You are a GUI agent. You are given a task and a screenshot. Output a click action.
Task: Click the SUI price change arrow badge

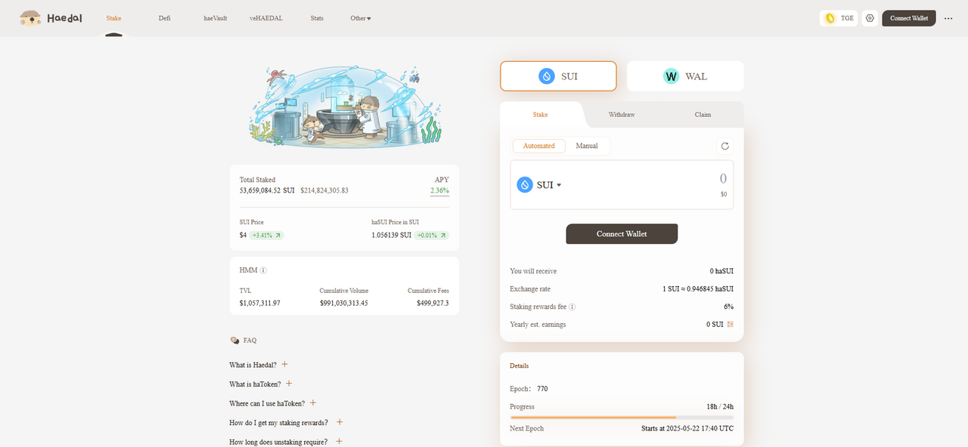(x=267, y=235)
